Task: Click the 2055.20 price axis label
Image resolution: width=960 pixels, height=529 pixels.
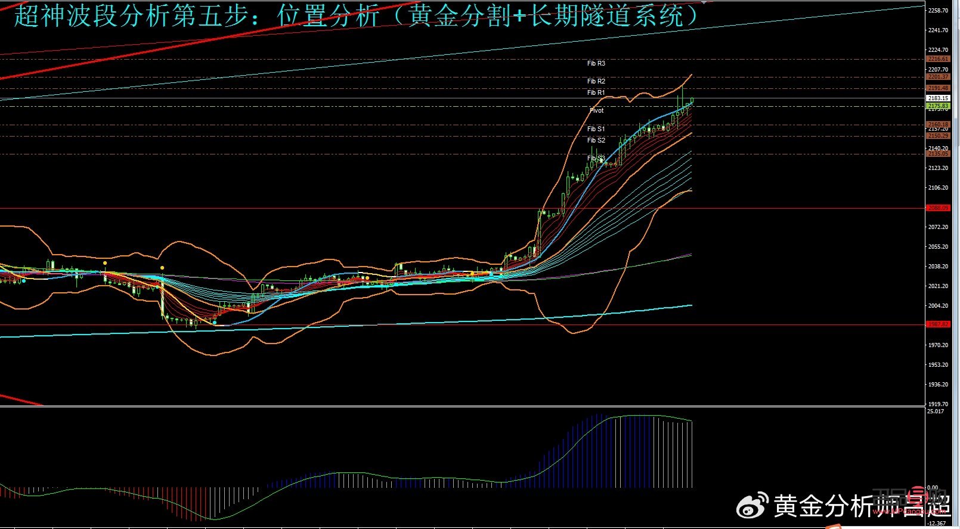Action: [938, 246]
